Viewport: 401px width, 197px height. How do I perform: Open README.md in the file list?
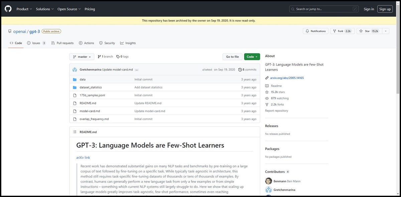pyautogui.click(x=88, y=103)
